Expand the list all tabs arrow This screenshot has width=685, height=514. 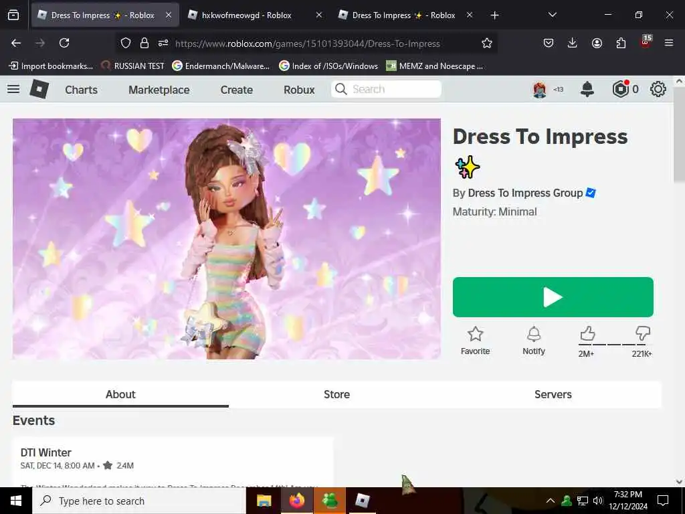552,15
